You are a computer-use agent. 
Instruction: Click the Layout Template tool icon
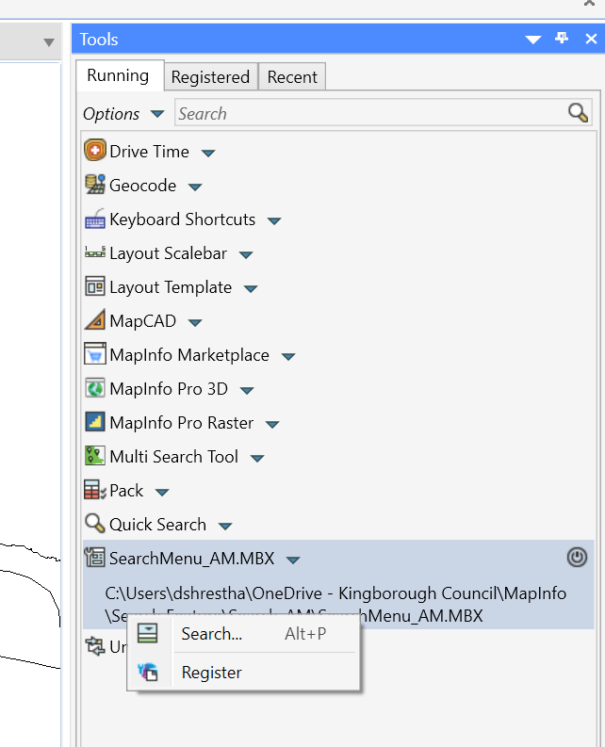tap(95, 286)
